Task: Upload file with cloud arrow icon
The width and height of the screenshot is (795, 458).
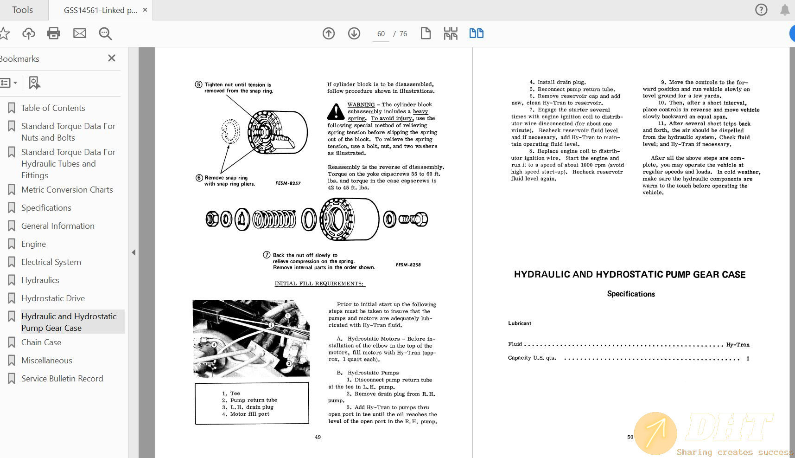Action: [29, 33]
